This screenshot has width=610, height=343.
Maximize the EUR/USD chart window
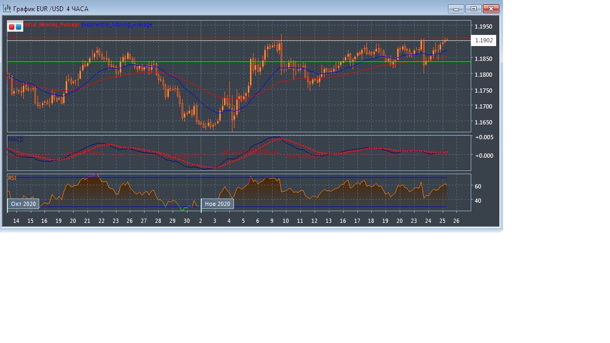(473, 8)
